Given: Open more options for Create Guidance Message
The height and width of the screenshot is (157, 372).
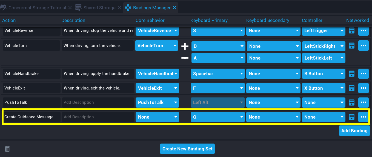Looking at the screenshot, I should (x=364, y=117).
